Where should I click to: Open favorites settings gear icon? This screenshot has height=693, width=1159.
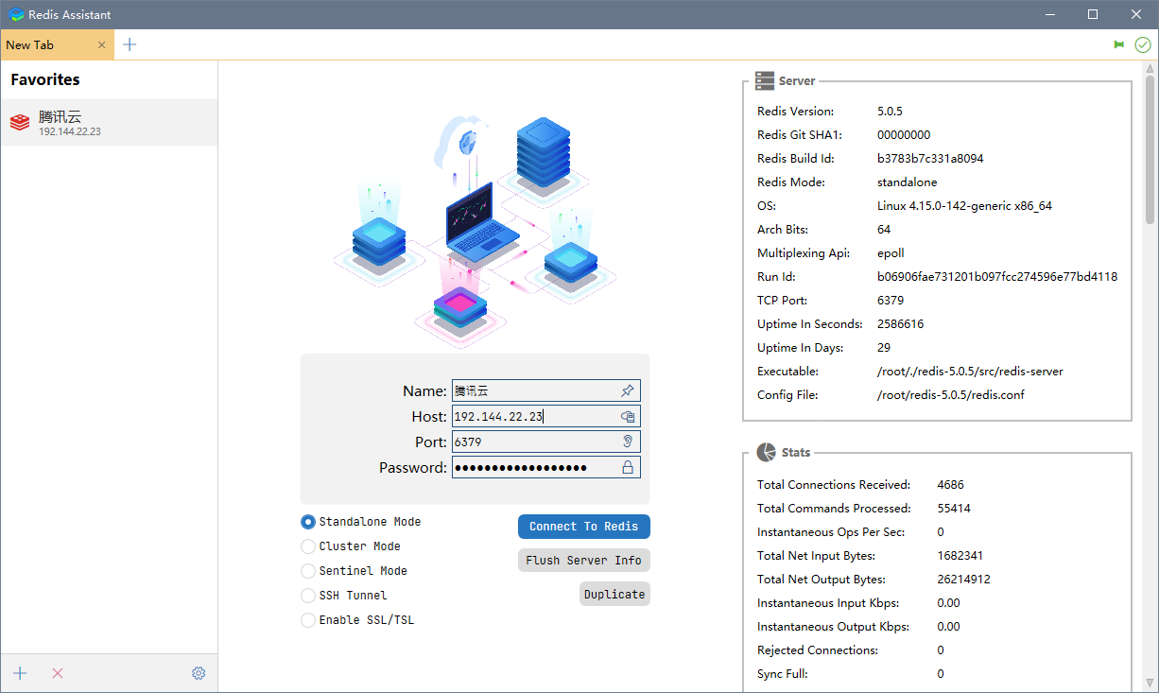(199, 673)
